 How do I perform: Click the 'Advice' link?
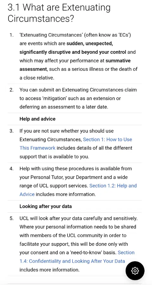(27, 194)
